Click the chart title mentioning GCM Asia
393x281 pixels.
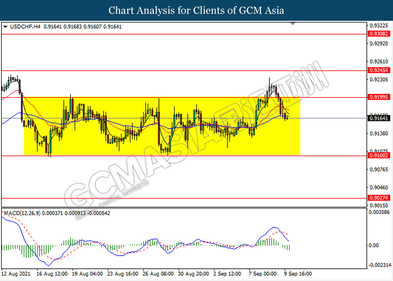(x=196, y=10)
